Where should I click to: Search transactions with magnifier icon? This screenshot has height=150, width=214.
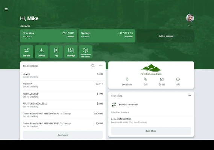point(93,66)
